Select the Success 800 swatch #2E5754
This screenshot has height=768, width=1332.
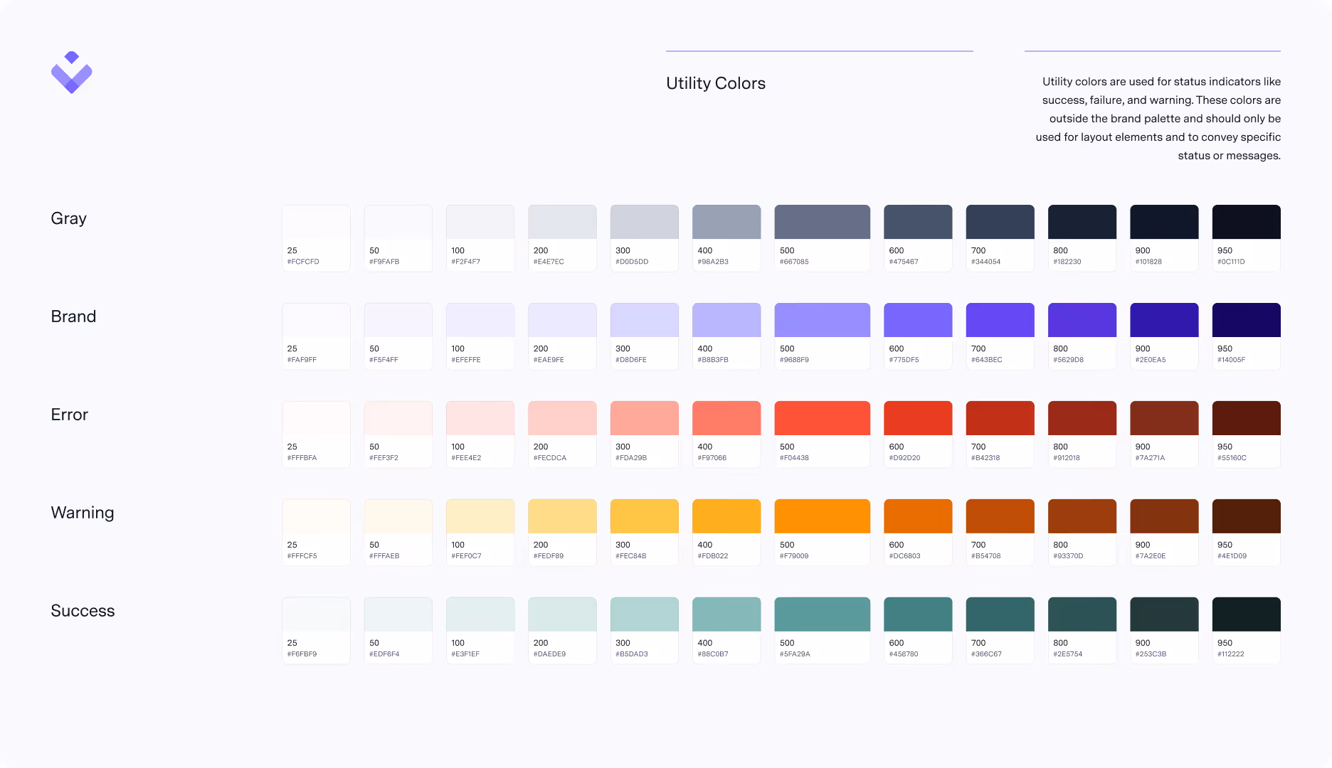[1082, 631]
